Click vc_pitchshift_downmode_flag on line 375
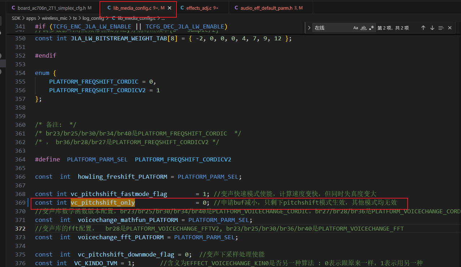 (x=126, y=255)
